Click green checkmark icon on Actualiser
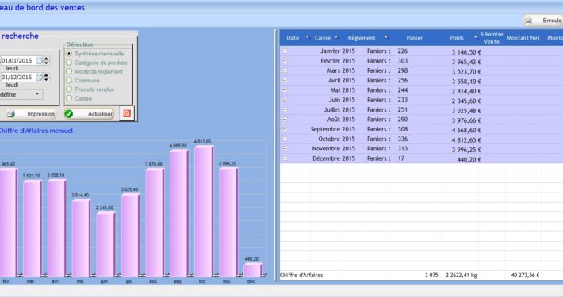 click(69, 114)
